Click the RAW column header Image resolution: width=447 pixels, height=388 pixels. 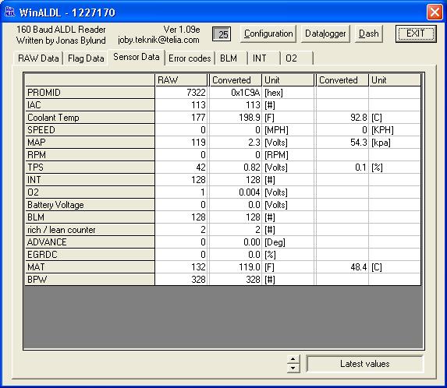tap(181, 80)
